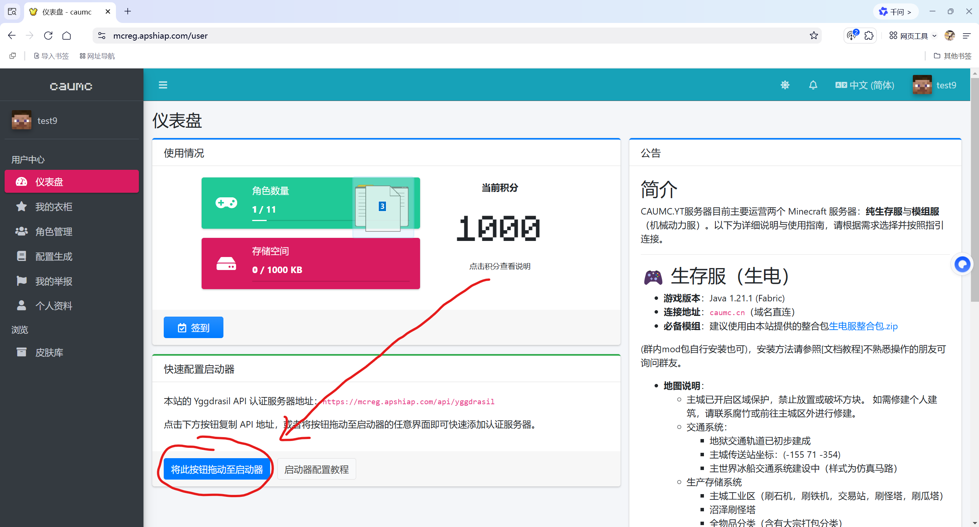The width and height of the screenshot is (979, 527).
Task: Click the floating blue chat bubble icon
Action: [x=962, y=264]
